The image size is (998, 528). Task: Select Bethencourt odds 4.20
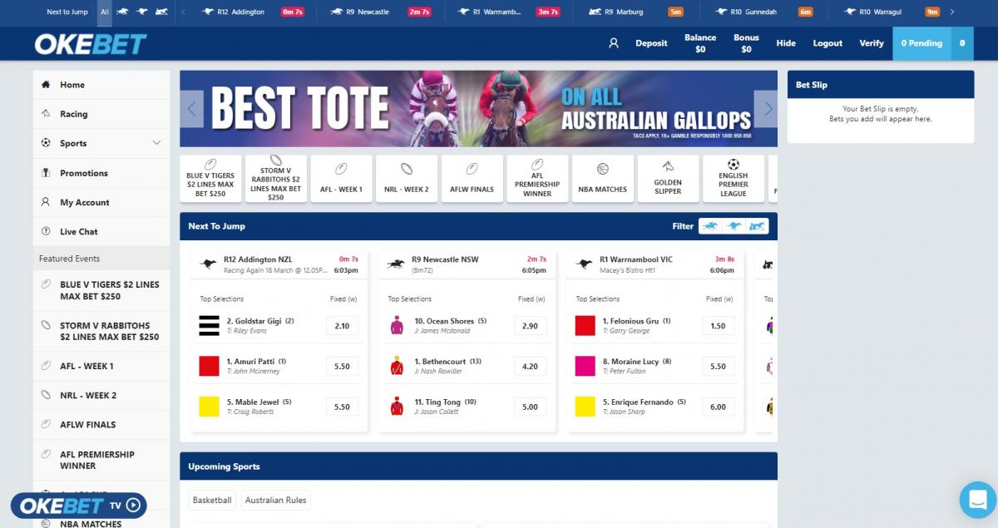coord(530,366)
